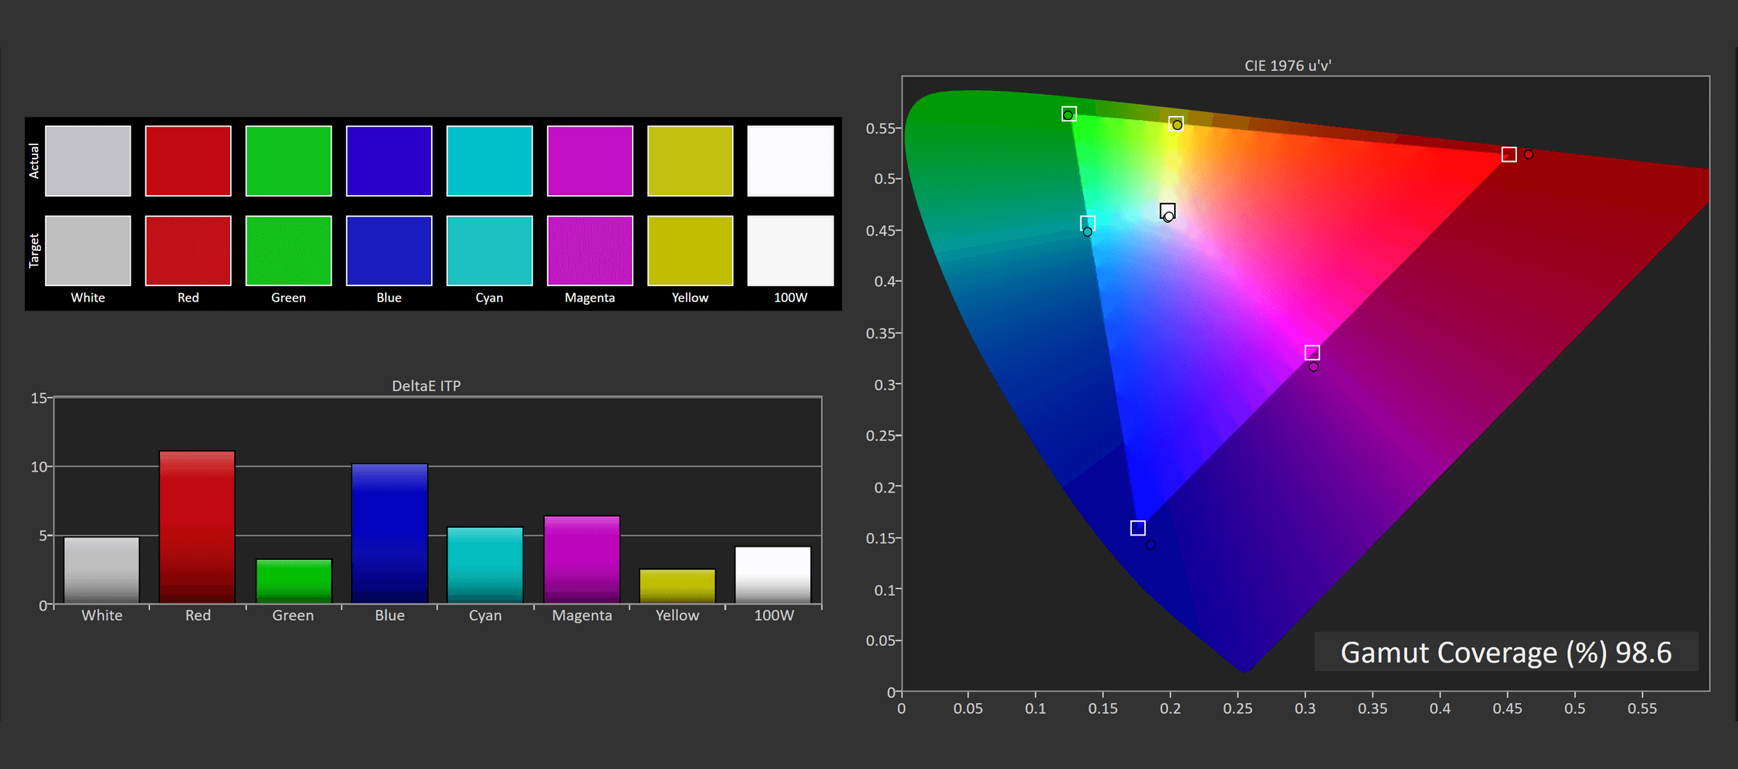
Task: Click the Actual Red color swatch
Action: [188, 160]
